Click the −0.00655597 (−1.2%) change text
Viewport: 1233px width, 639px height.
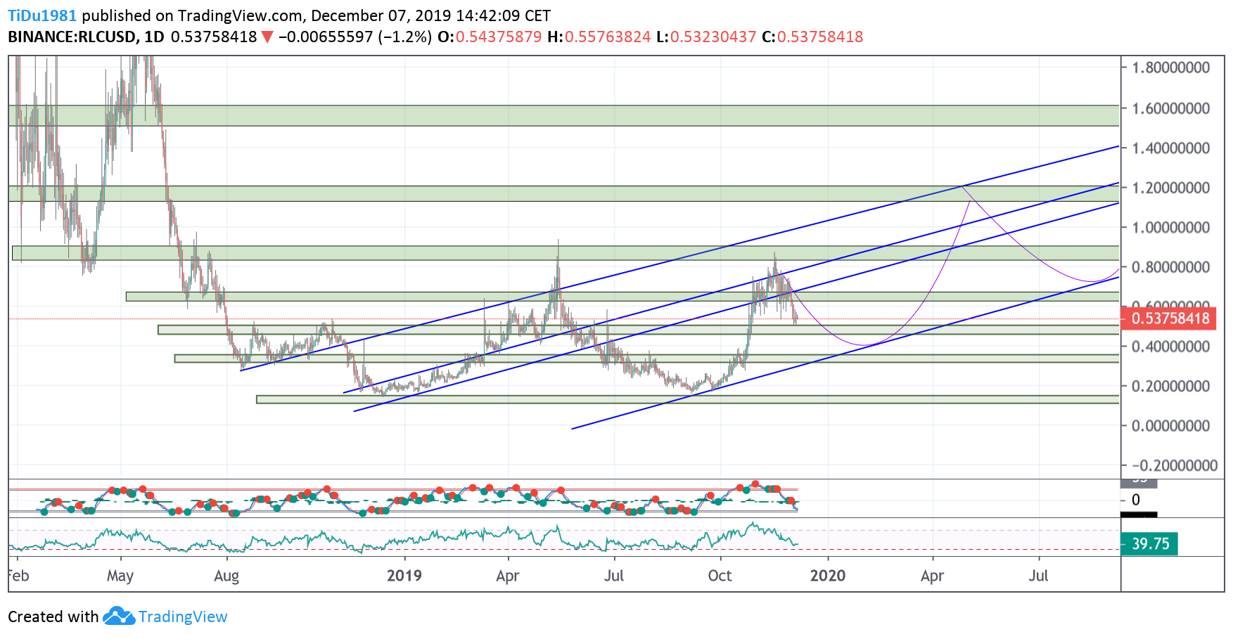[x=355, y=37]
